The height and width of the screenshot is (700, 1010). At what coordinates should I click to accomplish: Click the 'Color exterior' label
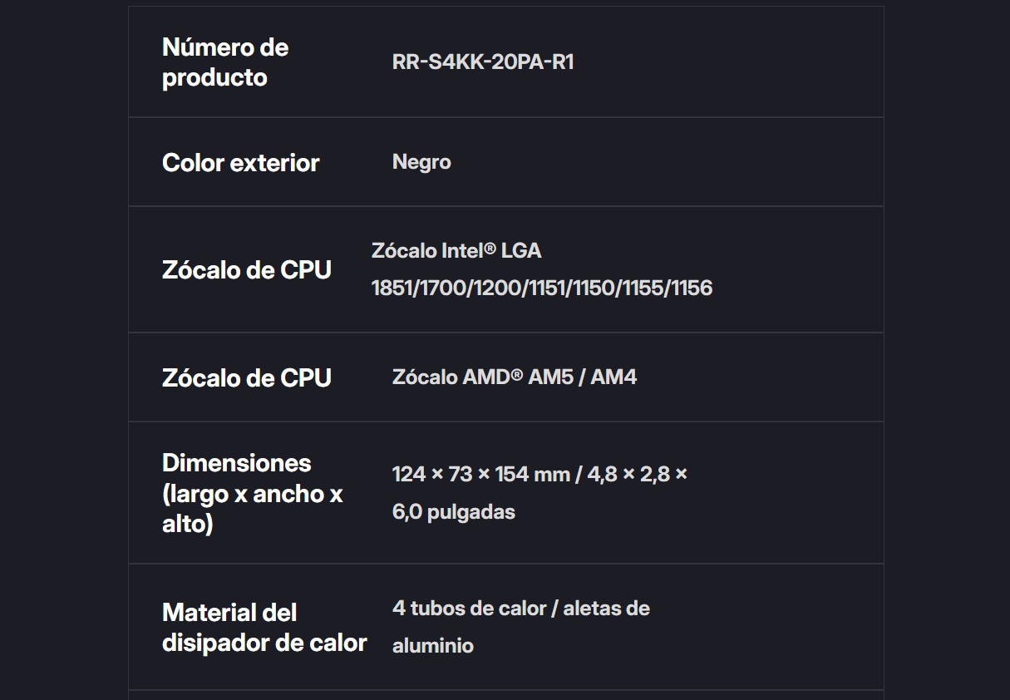click(x=240, y=163)
